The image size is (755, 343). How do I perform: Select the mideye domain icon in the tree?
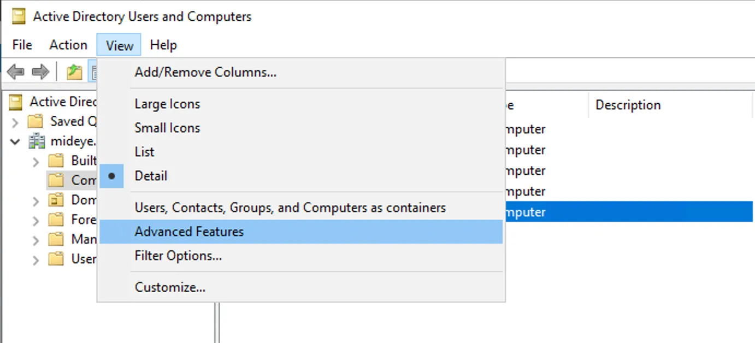36,141
